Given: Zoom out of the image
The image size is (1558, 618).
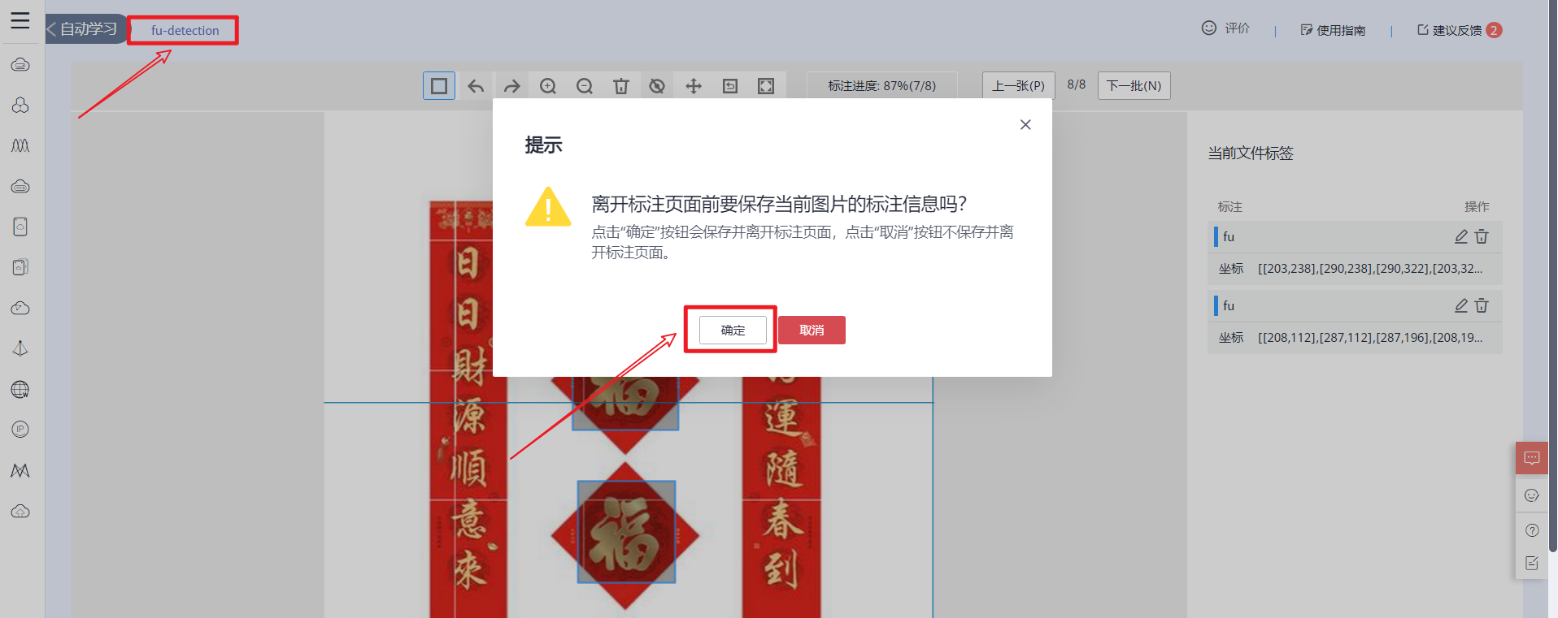Looking at the screenshot, I should (x=585, y=86).
